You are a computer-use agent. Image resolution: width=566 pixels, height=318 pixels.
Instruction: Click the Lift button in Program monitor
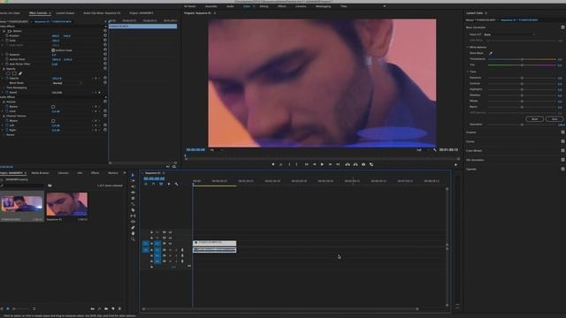[348, 164]
